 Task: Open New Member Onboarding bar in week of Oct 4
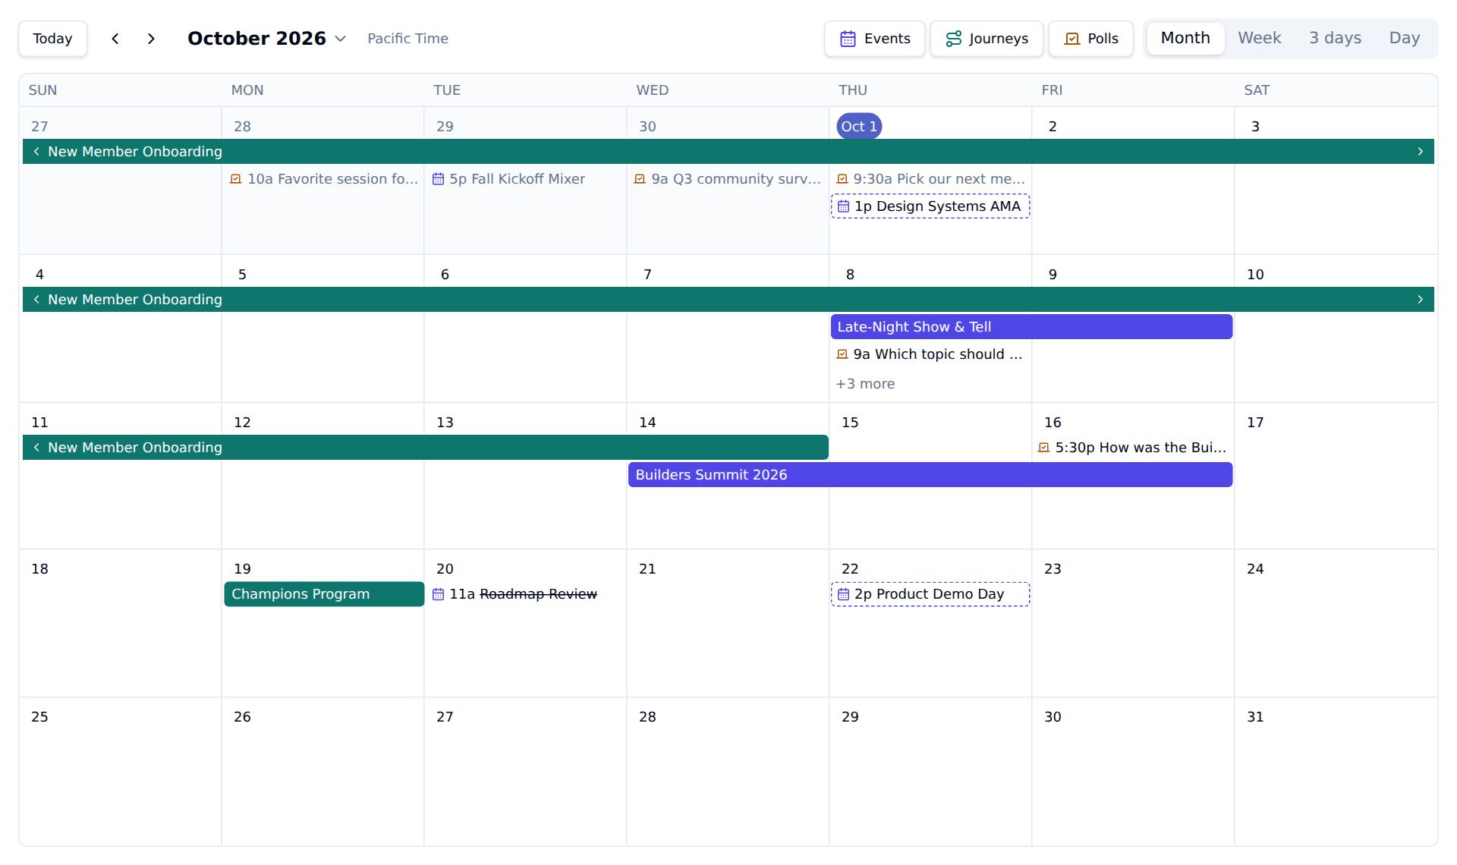728,300
